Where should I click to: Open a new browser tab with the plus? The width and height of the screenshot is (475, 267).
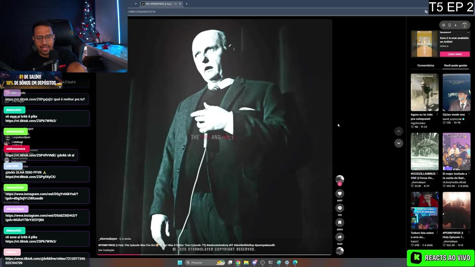click(x=187, y=4)
